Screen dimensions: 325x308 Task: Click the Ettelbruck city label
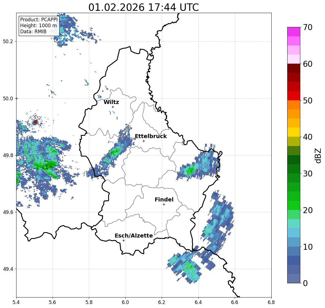tap(151, 136)
